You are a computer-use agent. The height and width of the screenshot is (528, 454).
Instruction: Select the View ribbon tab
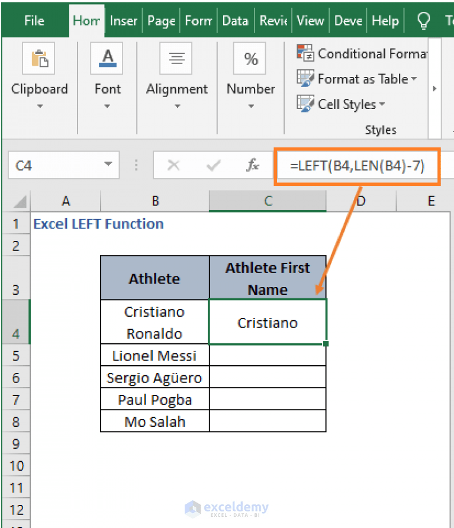(310, 20)
